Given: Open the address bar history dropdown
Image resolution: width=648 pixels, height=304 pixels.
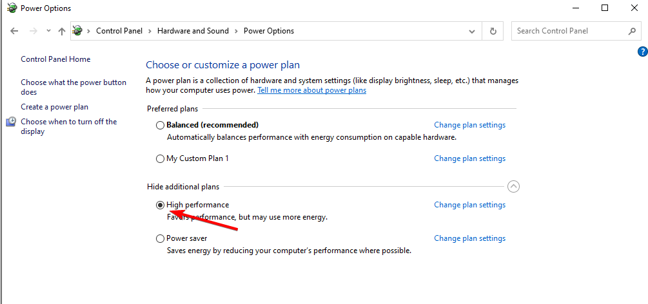Looking at the screenshot, I should 474,31.
